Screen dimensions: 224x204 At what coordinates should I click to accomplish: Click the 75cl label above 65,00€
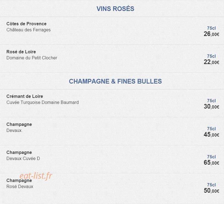click(x=211, y=157)
